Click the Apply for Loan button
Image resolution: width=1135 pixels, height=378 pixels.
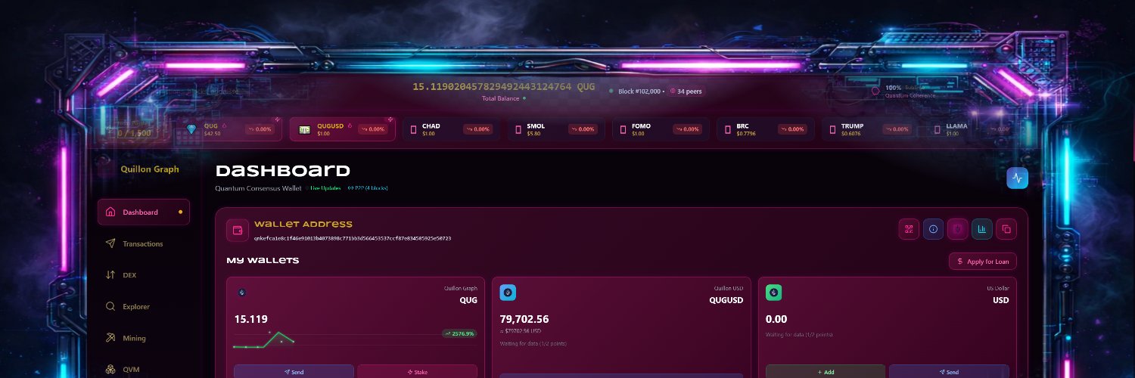tap(983, 262)
